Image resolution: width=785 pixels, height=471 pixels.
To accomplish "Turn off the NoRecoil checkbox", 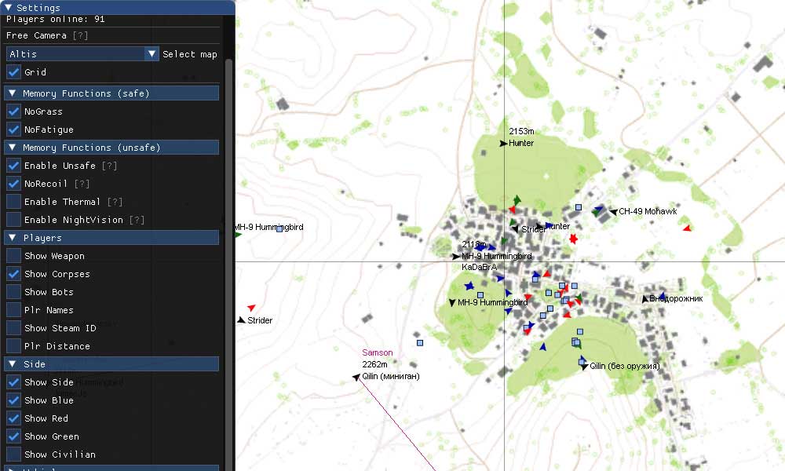I will [x=13, y=183].
